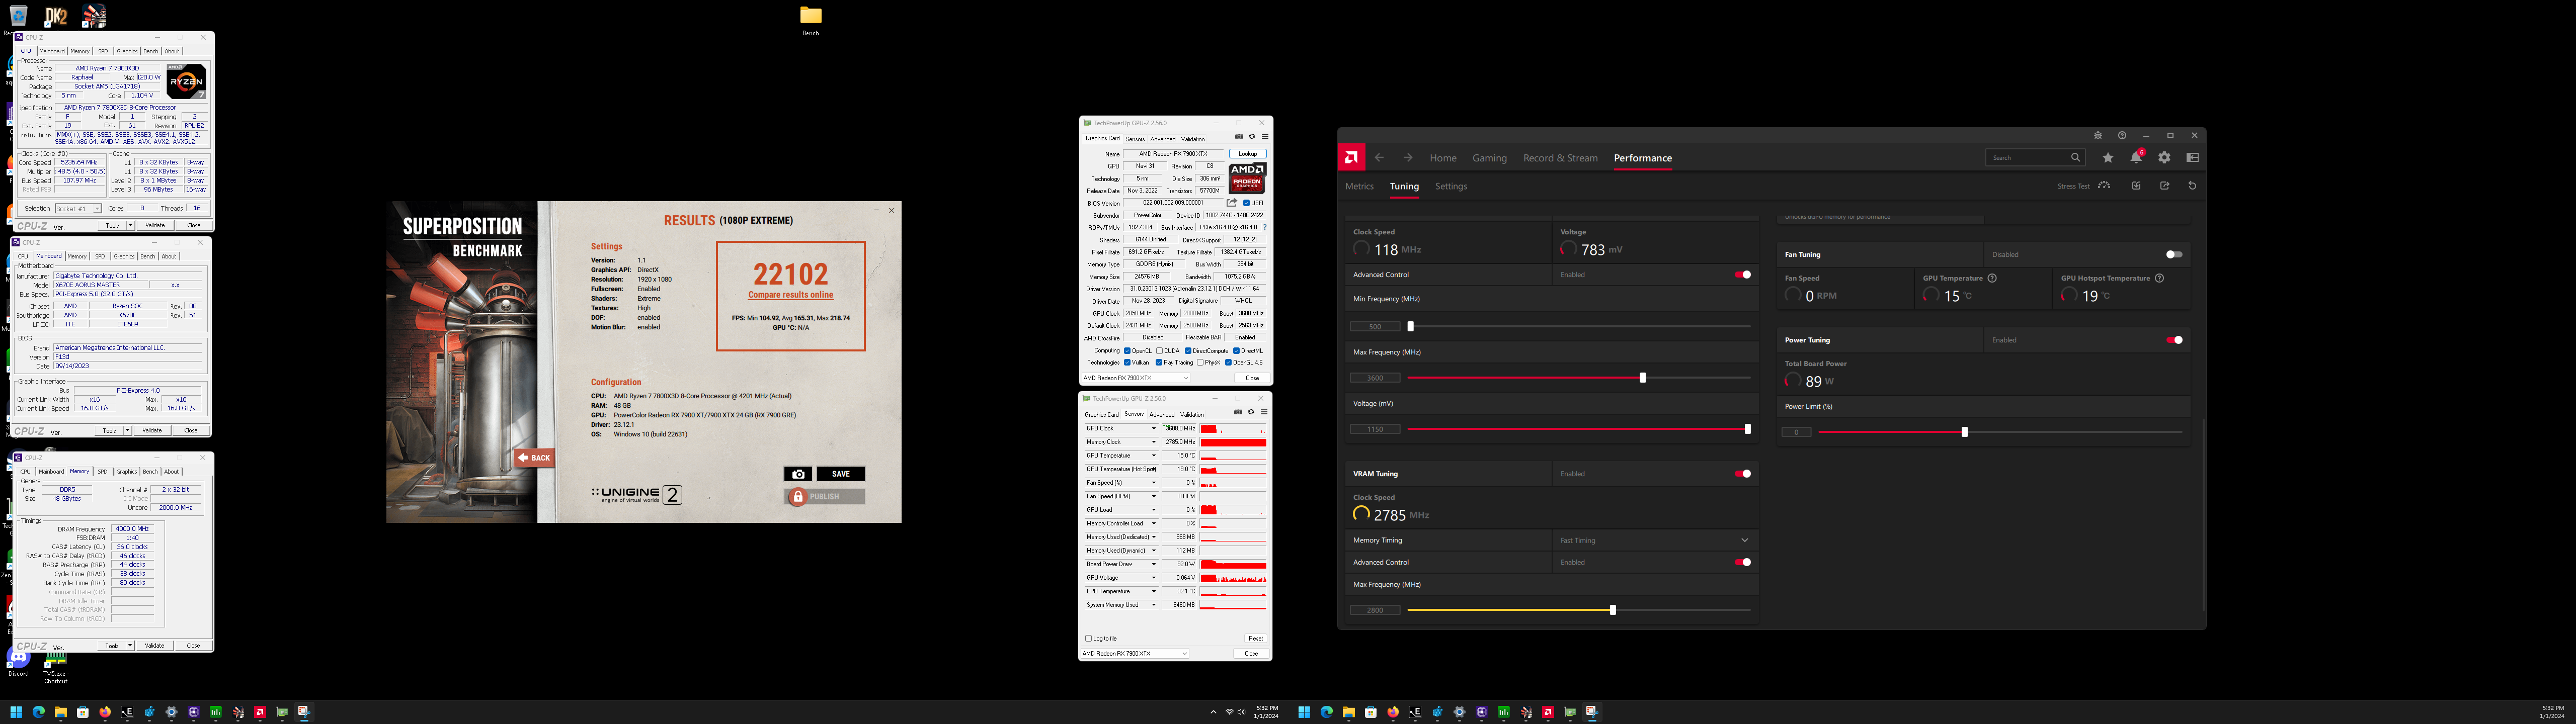
Task: Click the VRAM Max Frequency yellow slider handle
Action: click(1613, 610)
